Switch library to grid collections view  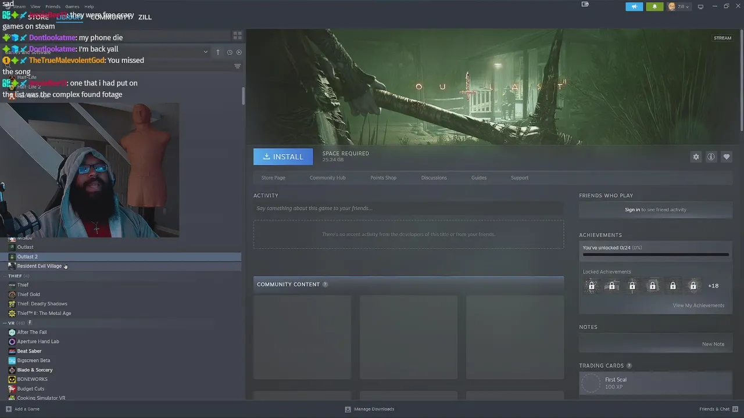point(237,35)
